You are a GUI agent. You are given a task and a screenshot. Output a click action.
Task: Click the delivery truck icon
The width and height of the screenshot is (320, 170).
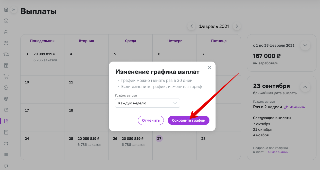coord(6,54)
